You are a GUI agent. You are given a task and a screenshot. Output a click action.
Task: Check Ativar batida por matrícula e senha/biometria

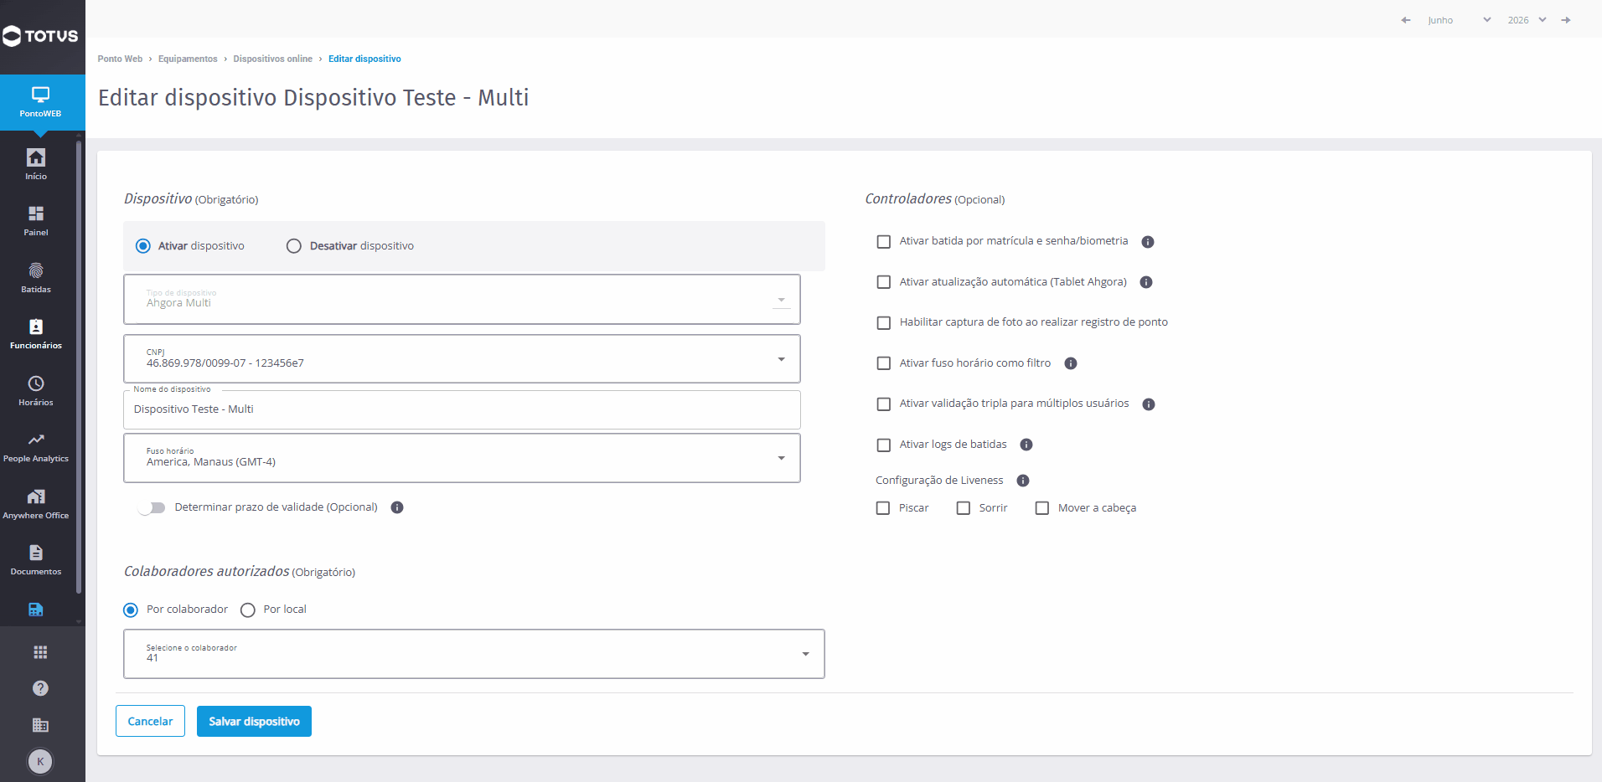(x=883, y=242)
